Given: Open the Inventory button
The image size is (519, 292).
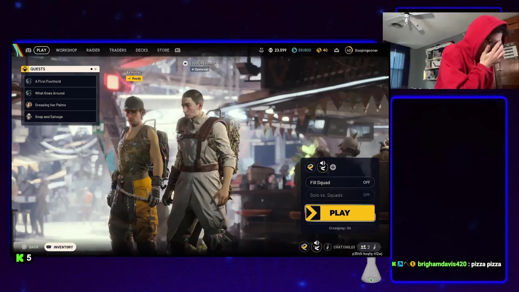Looking at the screenshot, I should pyautogui.click(x=60, y=247).
